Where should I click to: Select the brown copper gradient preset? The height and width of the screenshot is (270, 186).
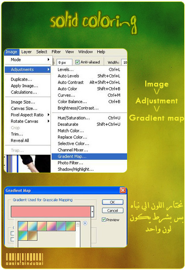(32, 235)
